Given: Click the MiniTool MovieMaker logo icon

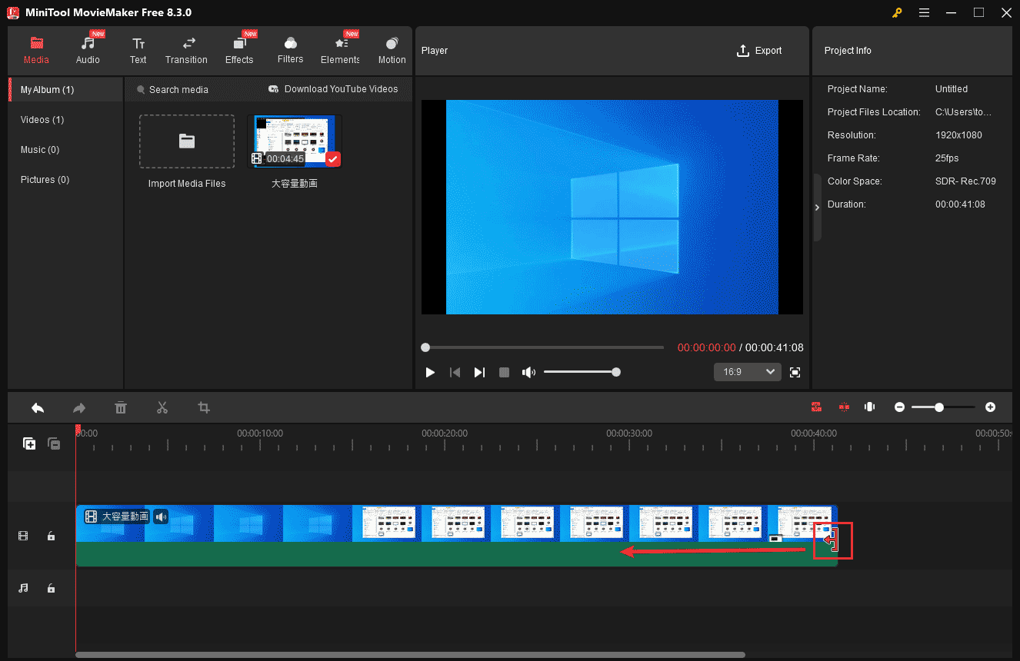Looking at the screenshot, I should (13, 12).
